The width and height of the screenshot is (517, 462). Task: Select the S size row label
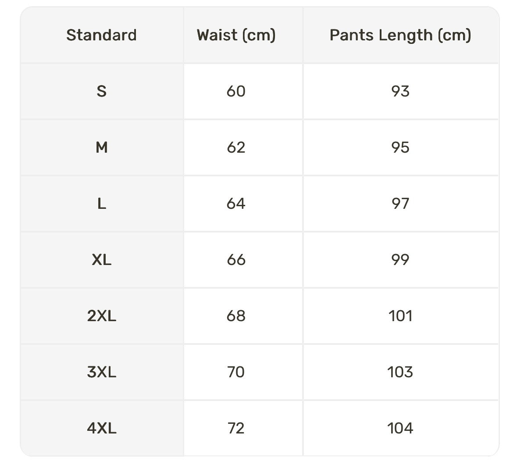[x=101, y=91]
